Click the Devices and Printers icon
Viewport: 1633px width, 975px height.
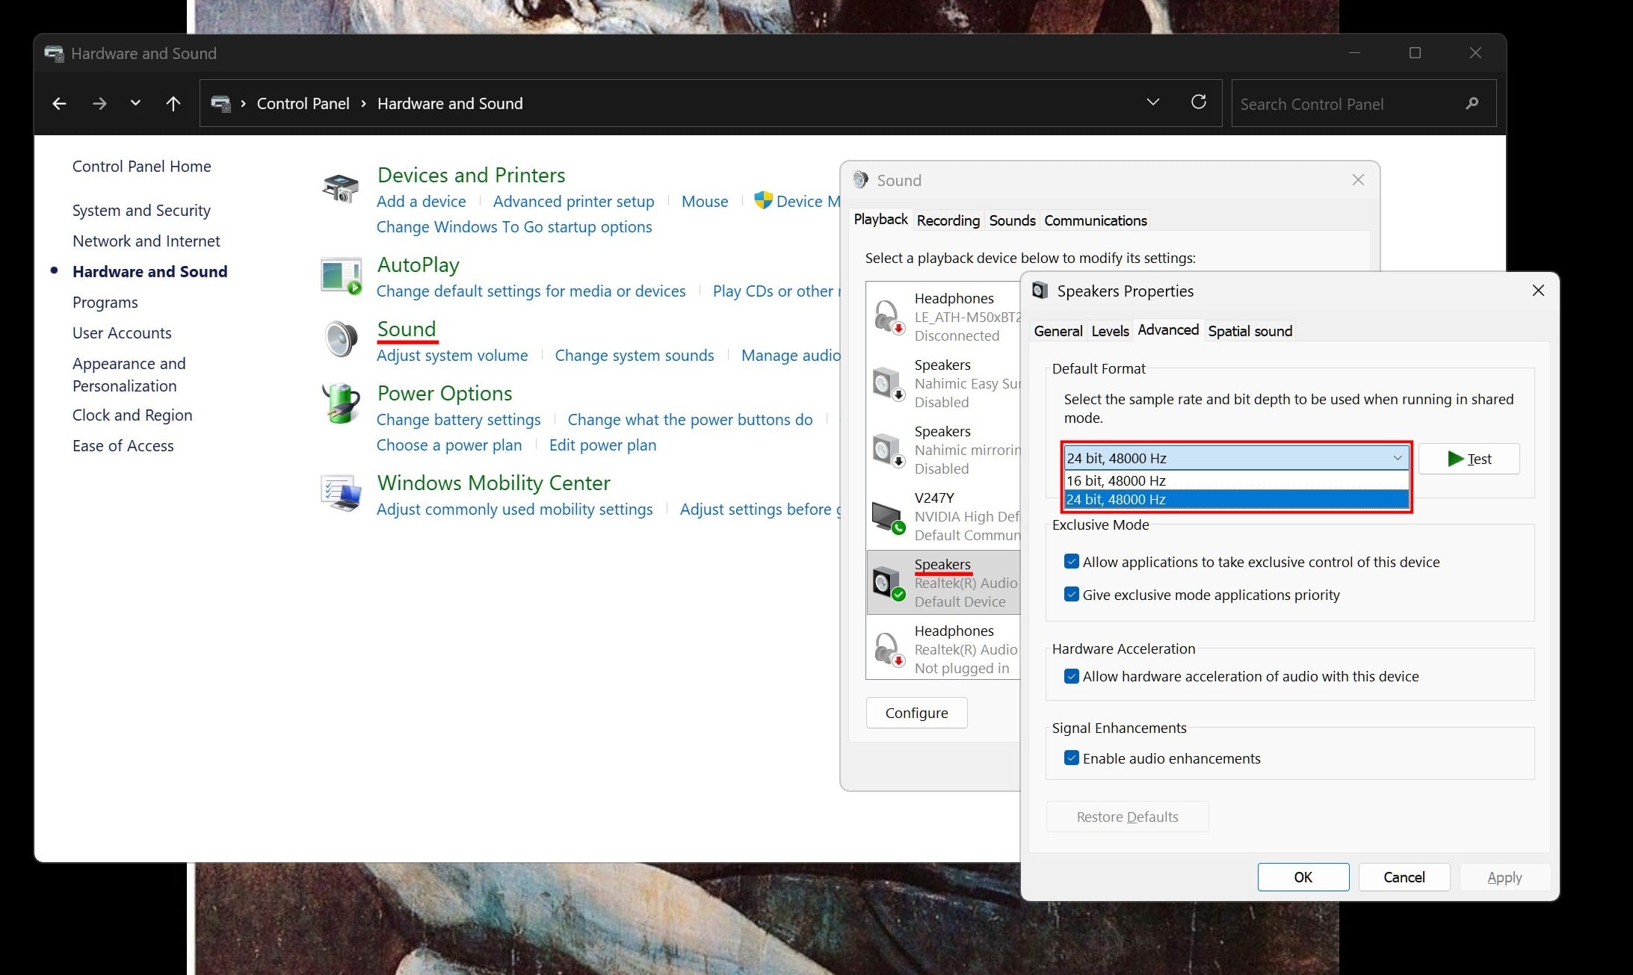pyautogui.click(x=340, y=188)
